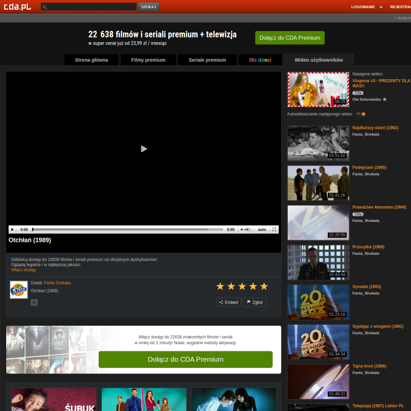Click Ola Sidorowska channel name
This screenshot has height=411, width=411.
pyautogui.click(x=366, y=99)
